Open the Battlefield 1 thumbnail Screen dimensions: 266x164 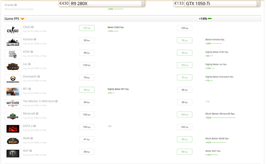[13, 92]
